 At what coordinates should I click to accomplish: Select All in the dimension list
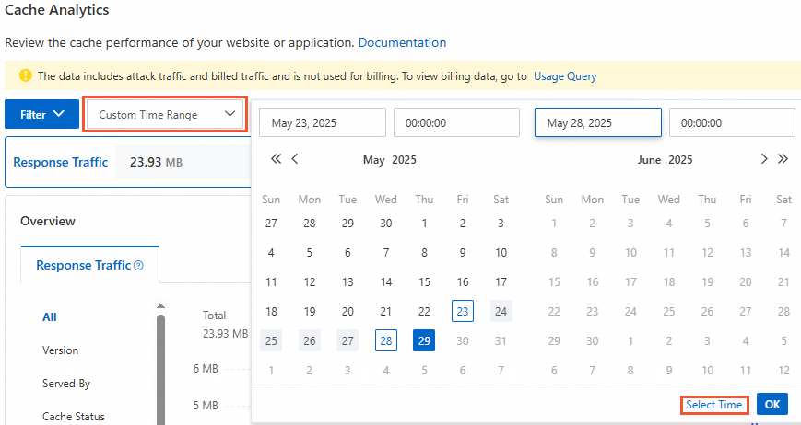pyautogui.click(x=50, y=317)
